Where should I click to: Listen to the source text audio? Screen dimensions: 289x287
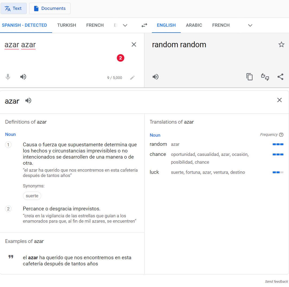click(23, 77)
